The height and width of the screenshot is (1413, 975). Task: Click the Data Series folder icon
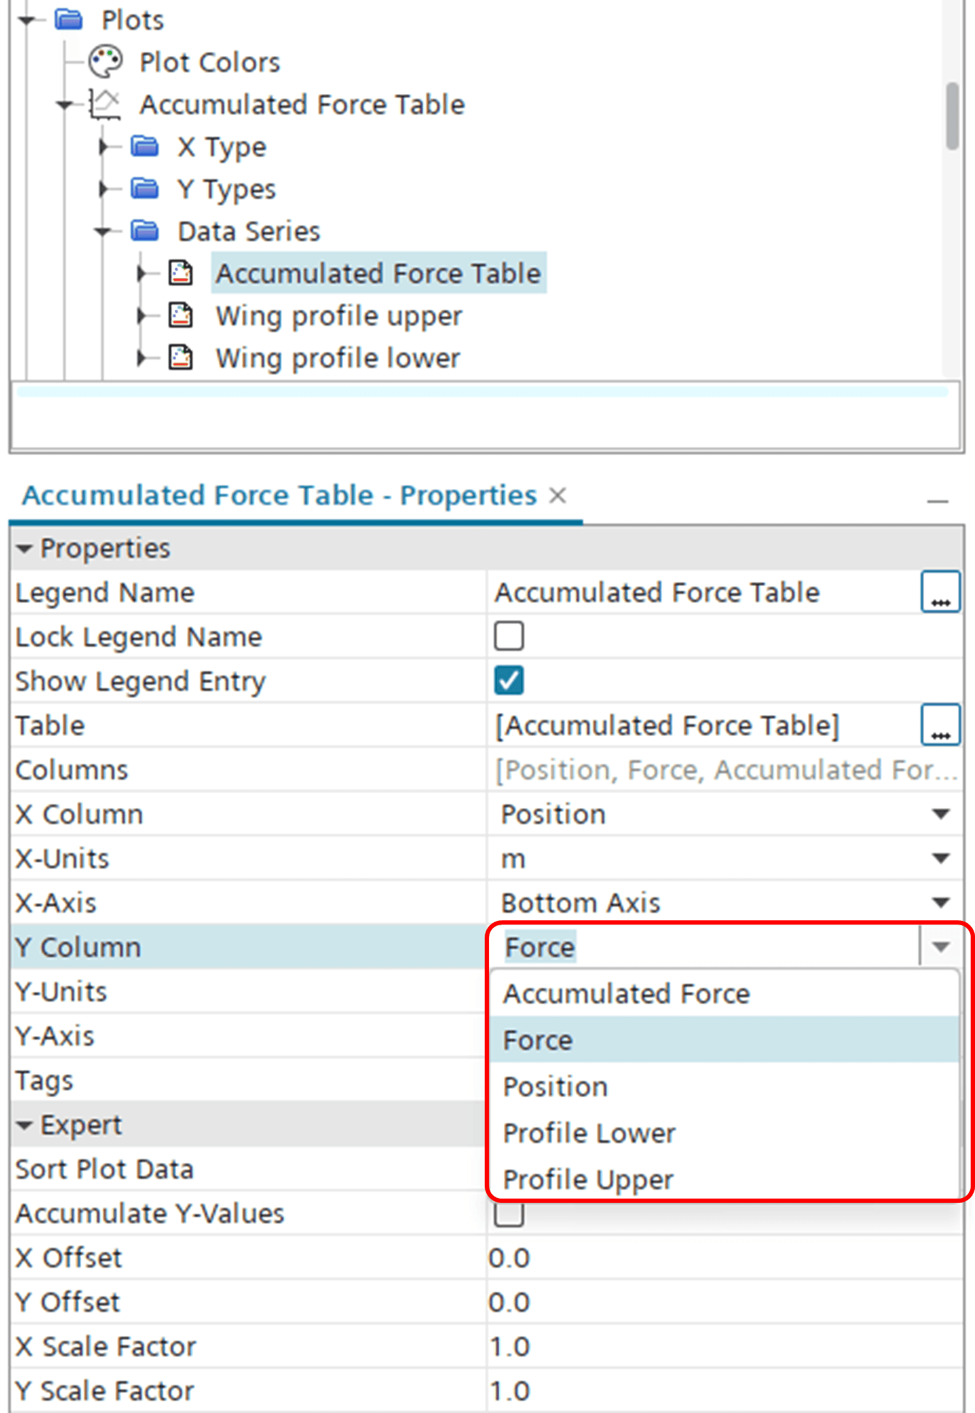145,231
